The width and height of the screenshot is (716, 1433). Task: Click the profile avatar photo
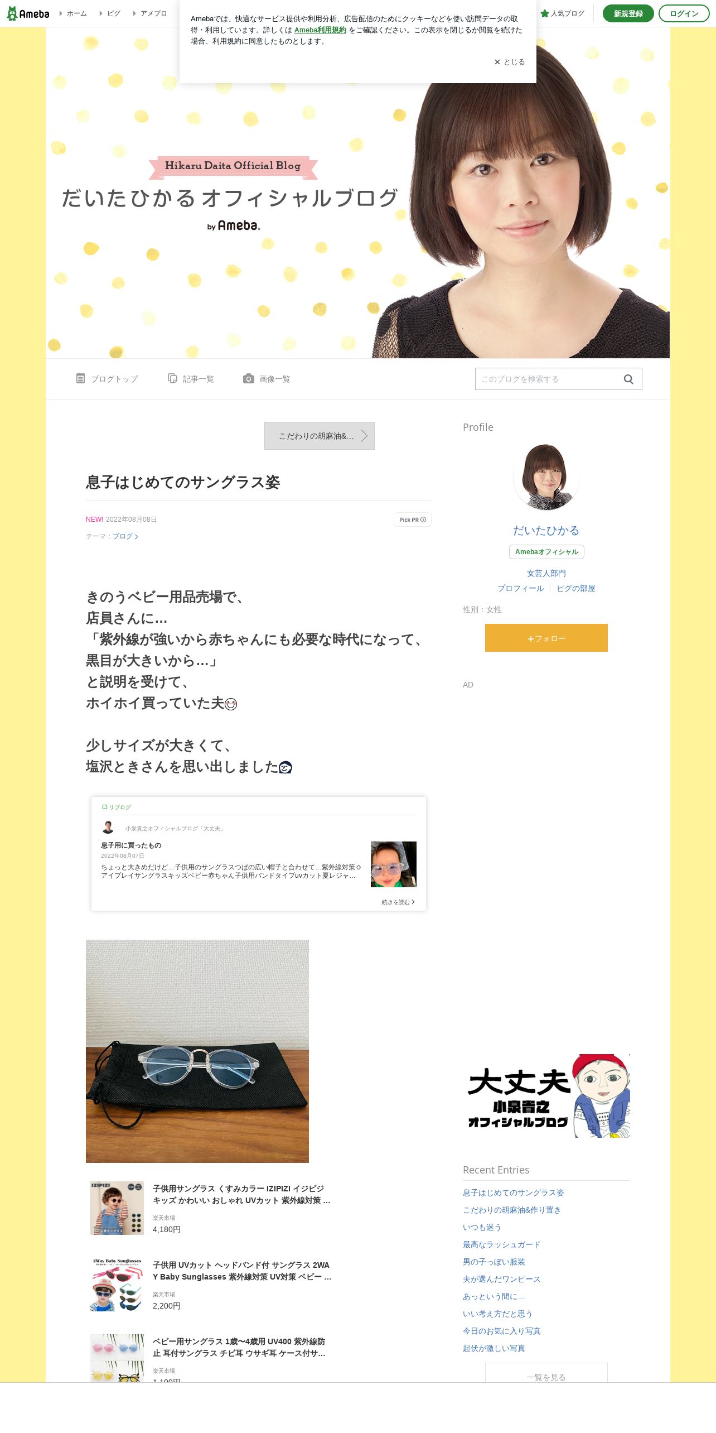[x=546, y=477]
